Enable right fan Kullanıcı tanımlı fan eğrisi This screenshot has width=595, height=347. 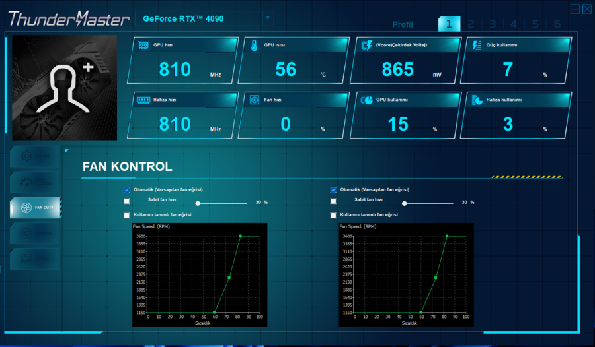333,215
